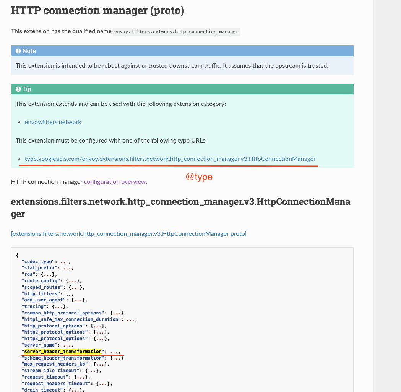Click the Note box title text
401x392 pixels.
point(29,51)
